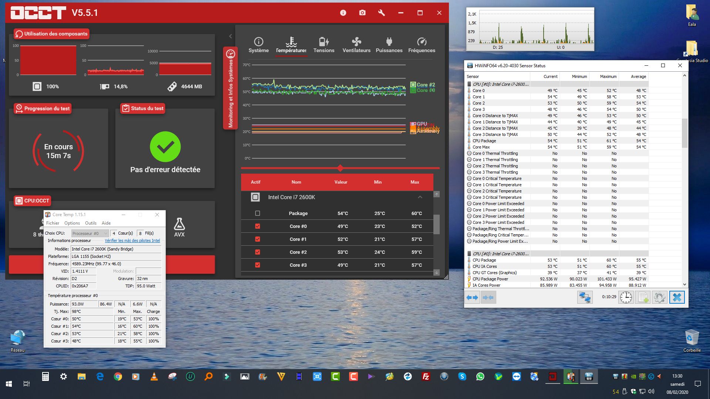
Task: Open the Choix CPU Processeur #0 dropdown
Action: coord(90,233)
